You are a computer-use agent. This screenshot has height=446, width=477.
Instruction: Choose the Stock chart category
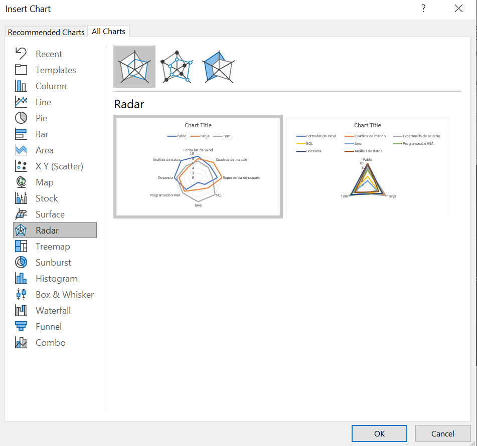pos(55,198)
